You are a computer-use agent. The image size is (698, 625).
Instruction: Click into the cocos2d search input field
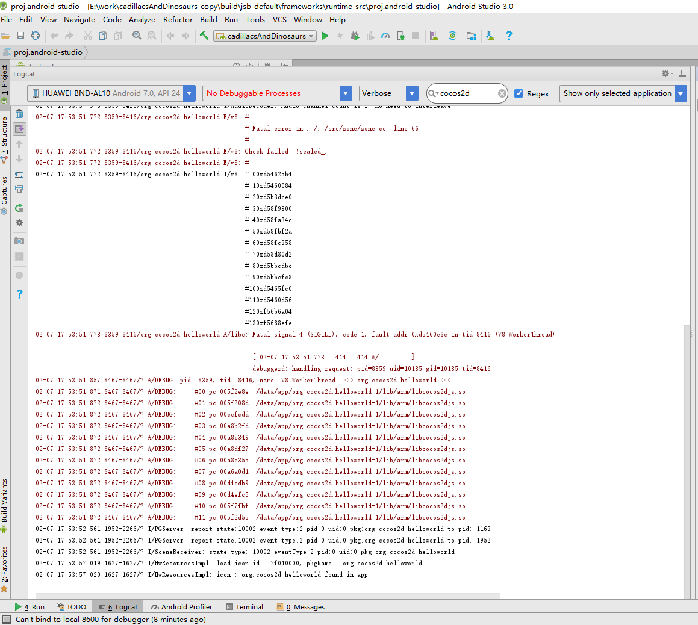467,93
